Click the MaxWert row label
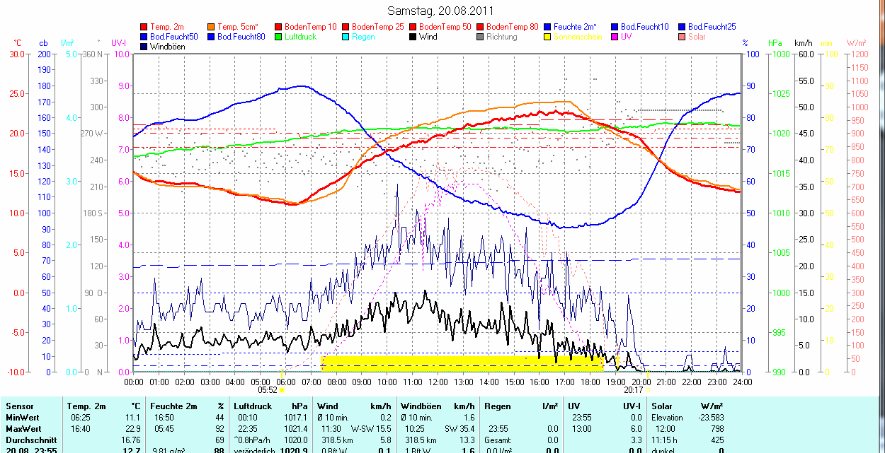The width and height of the screenshot is (885, 453). coord(24,429)
